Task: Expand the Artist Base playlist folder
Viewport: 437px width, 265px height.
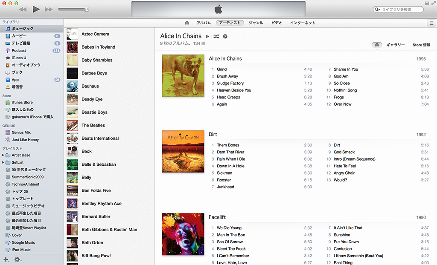Action: [x=3, y=155]
